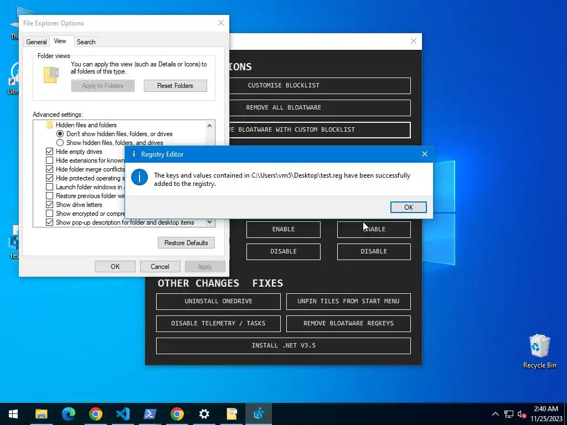Click Disable Telemetry / Tasks
The width and height of the screenshot is (567, 425).
pos(218,323)
